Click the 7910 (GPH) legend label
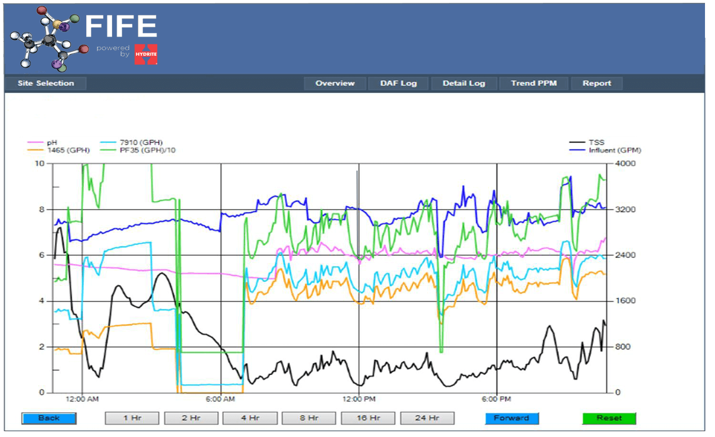 141,142
